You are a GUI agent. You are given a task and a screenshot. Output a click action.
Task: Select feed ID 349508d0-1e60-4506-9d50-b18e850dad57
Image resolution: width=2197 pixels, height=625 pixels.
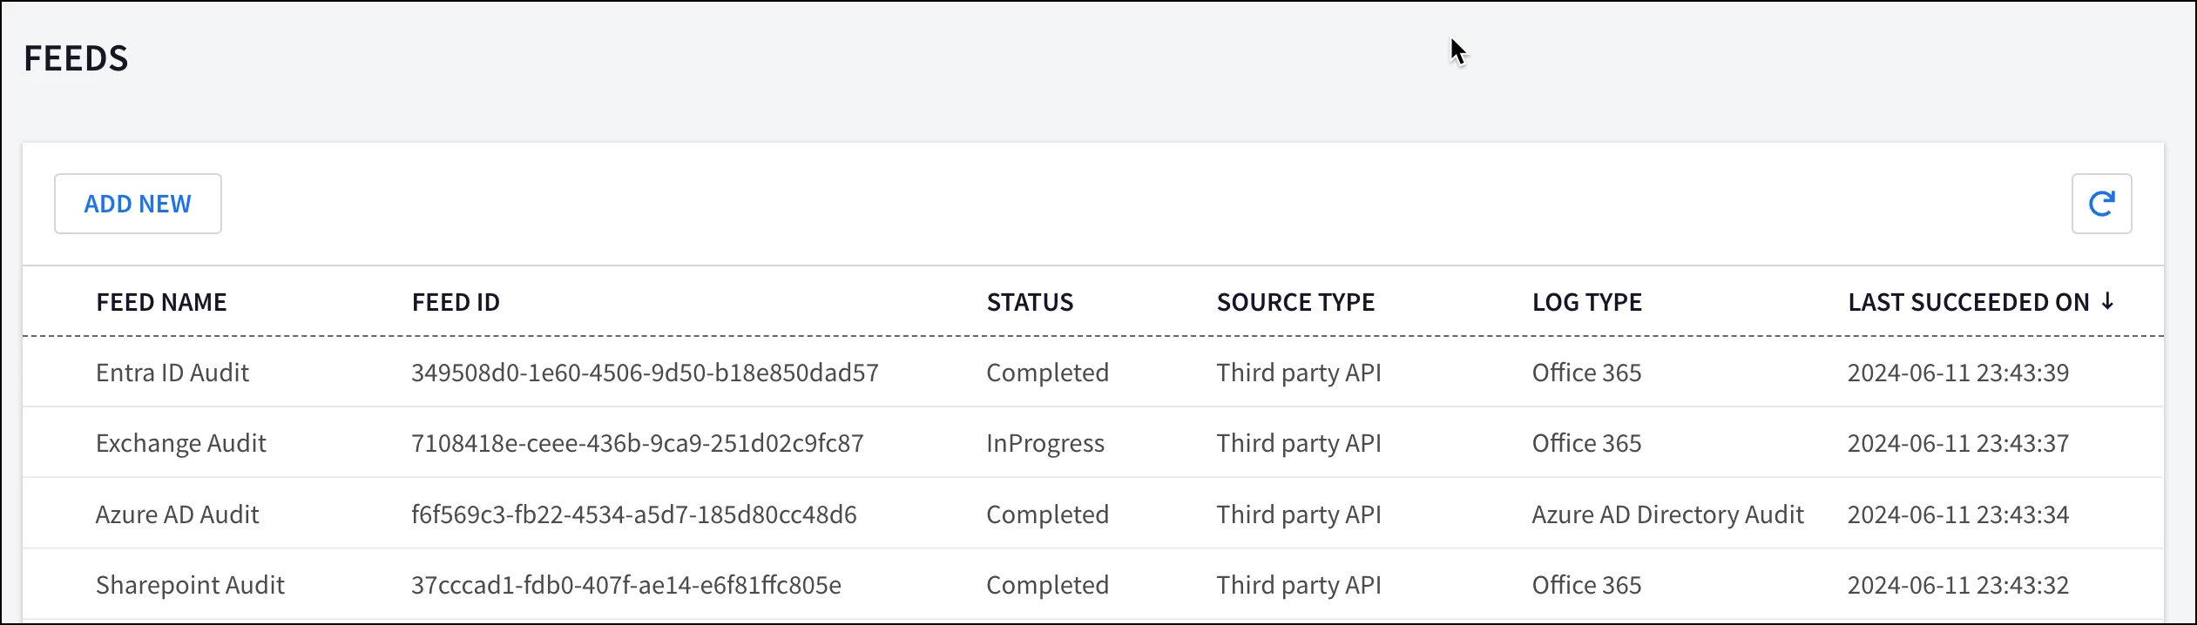645,373
